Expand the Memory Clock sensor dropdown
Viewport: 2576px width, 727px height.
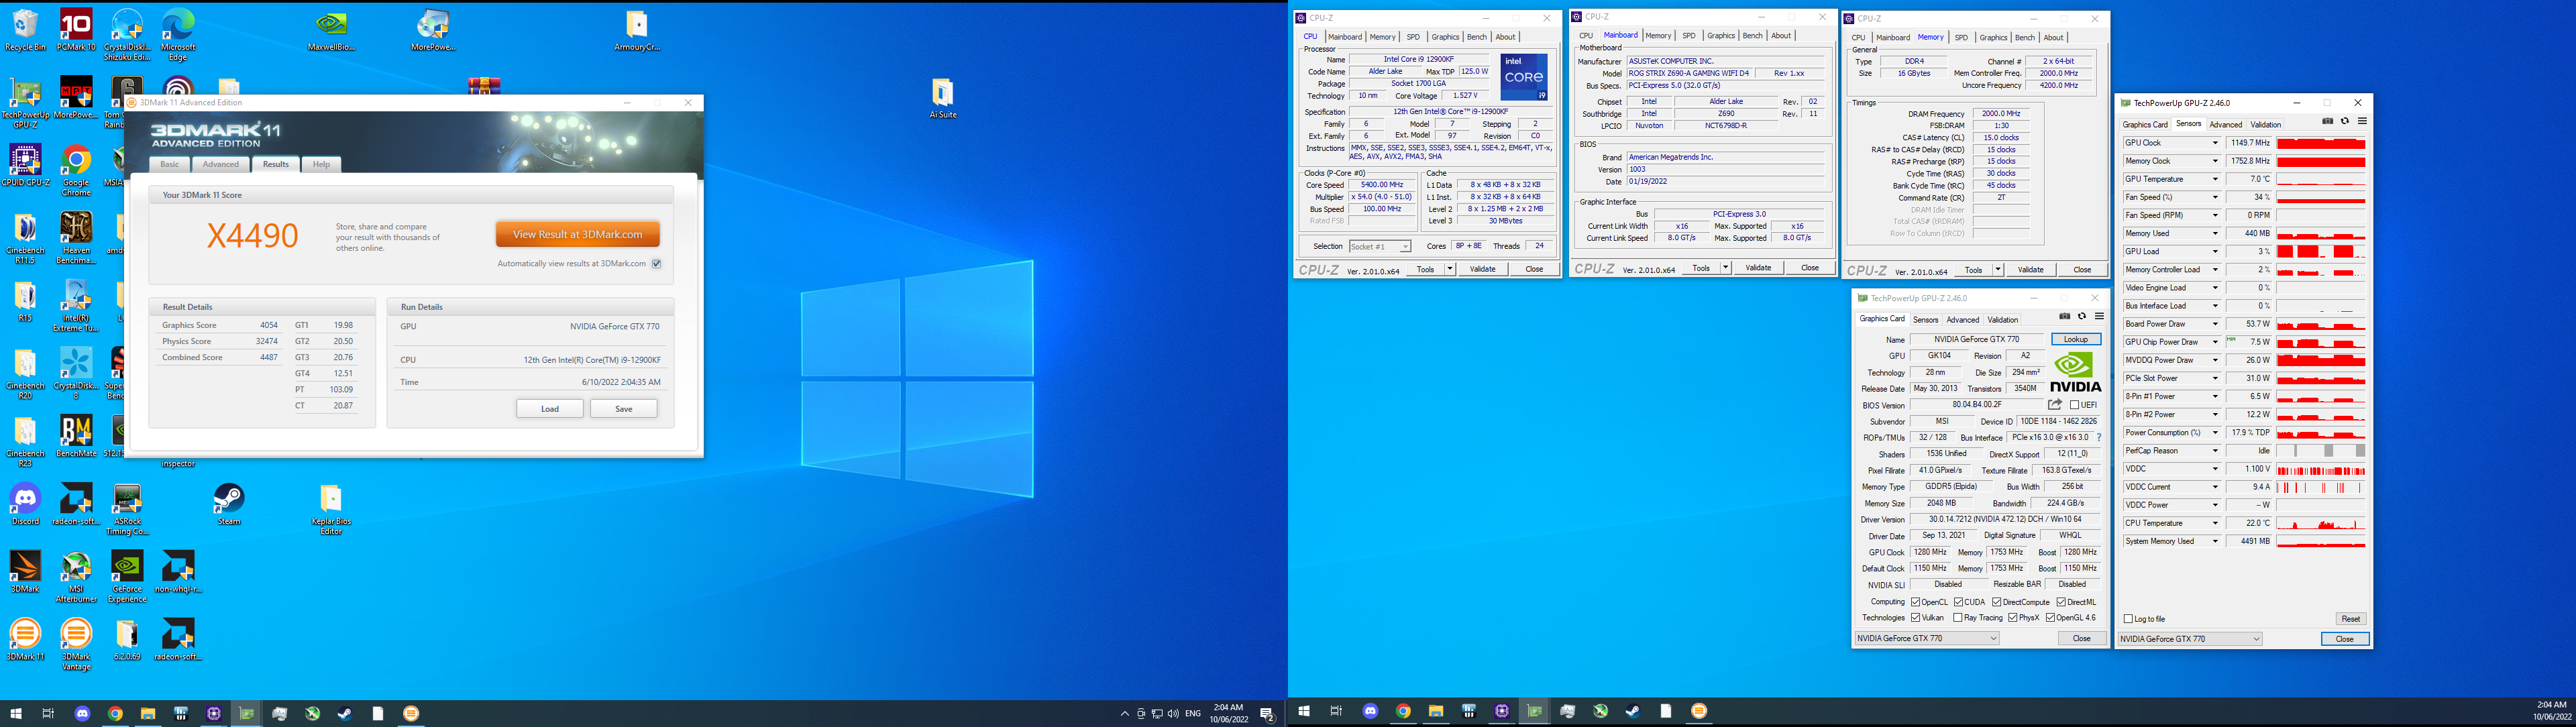tap(2215, 161)
